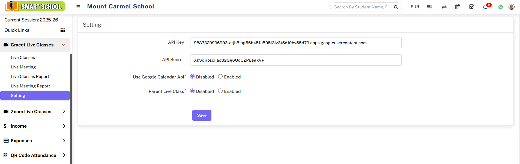Click the WhatsApp icon in header
Screen dimensions: 520x164
click(x=500, y=7)
